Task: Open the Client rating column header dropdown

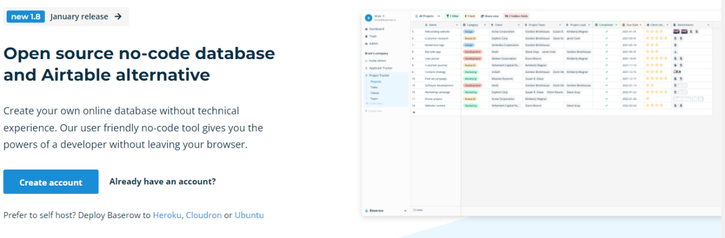Action: pyautogui.click(x=667, y=25)
